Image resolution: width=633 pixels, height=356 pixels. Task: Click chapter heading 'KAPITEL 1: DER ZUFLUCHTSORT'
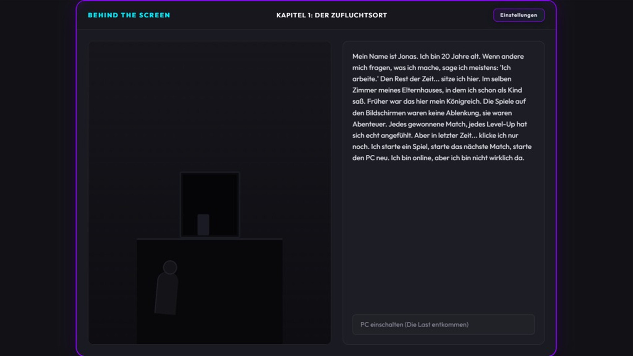point(332,15)
